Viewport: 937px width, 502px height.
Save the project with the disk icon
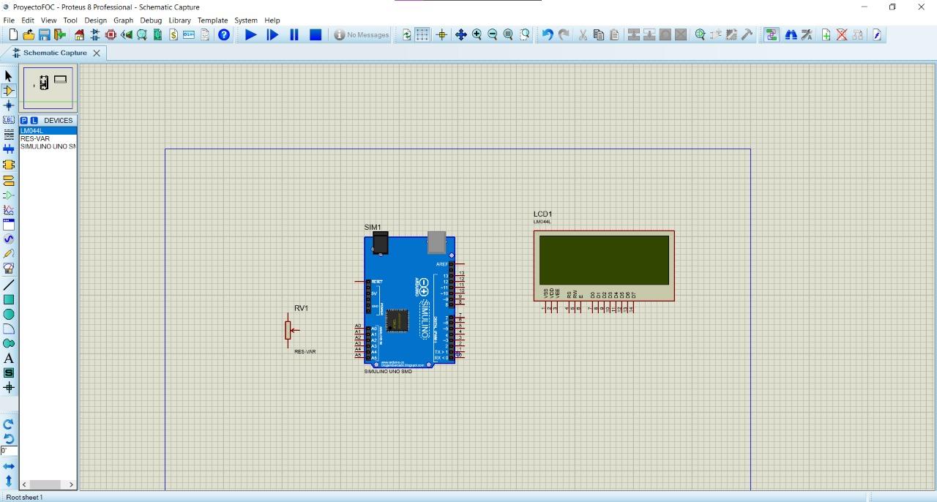(45, 34)
